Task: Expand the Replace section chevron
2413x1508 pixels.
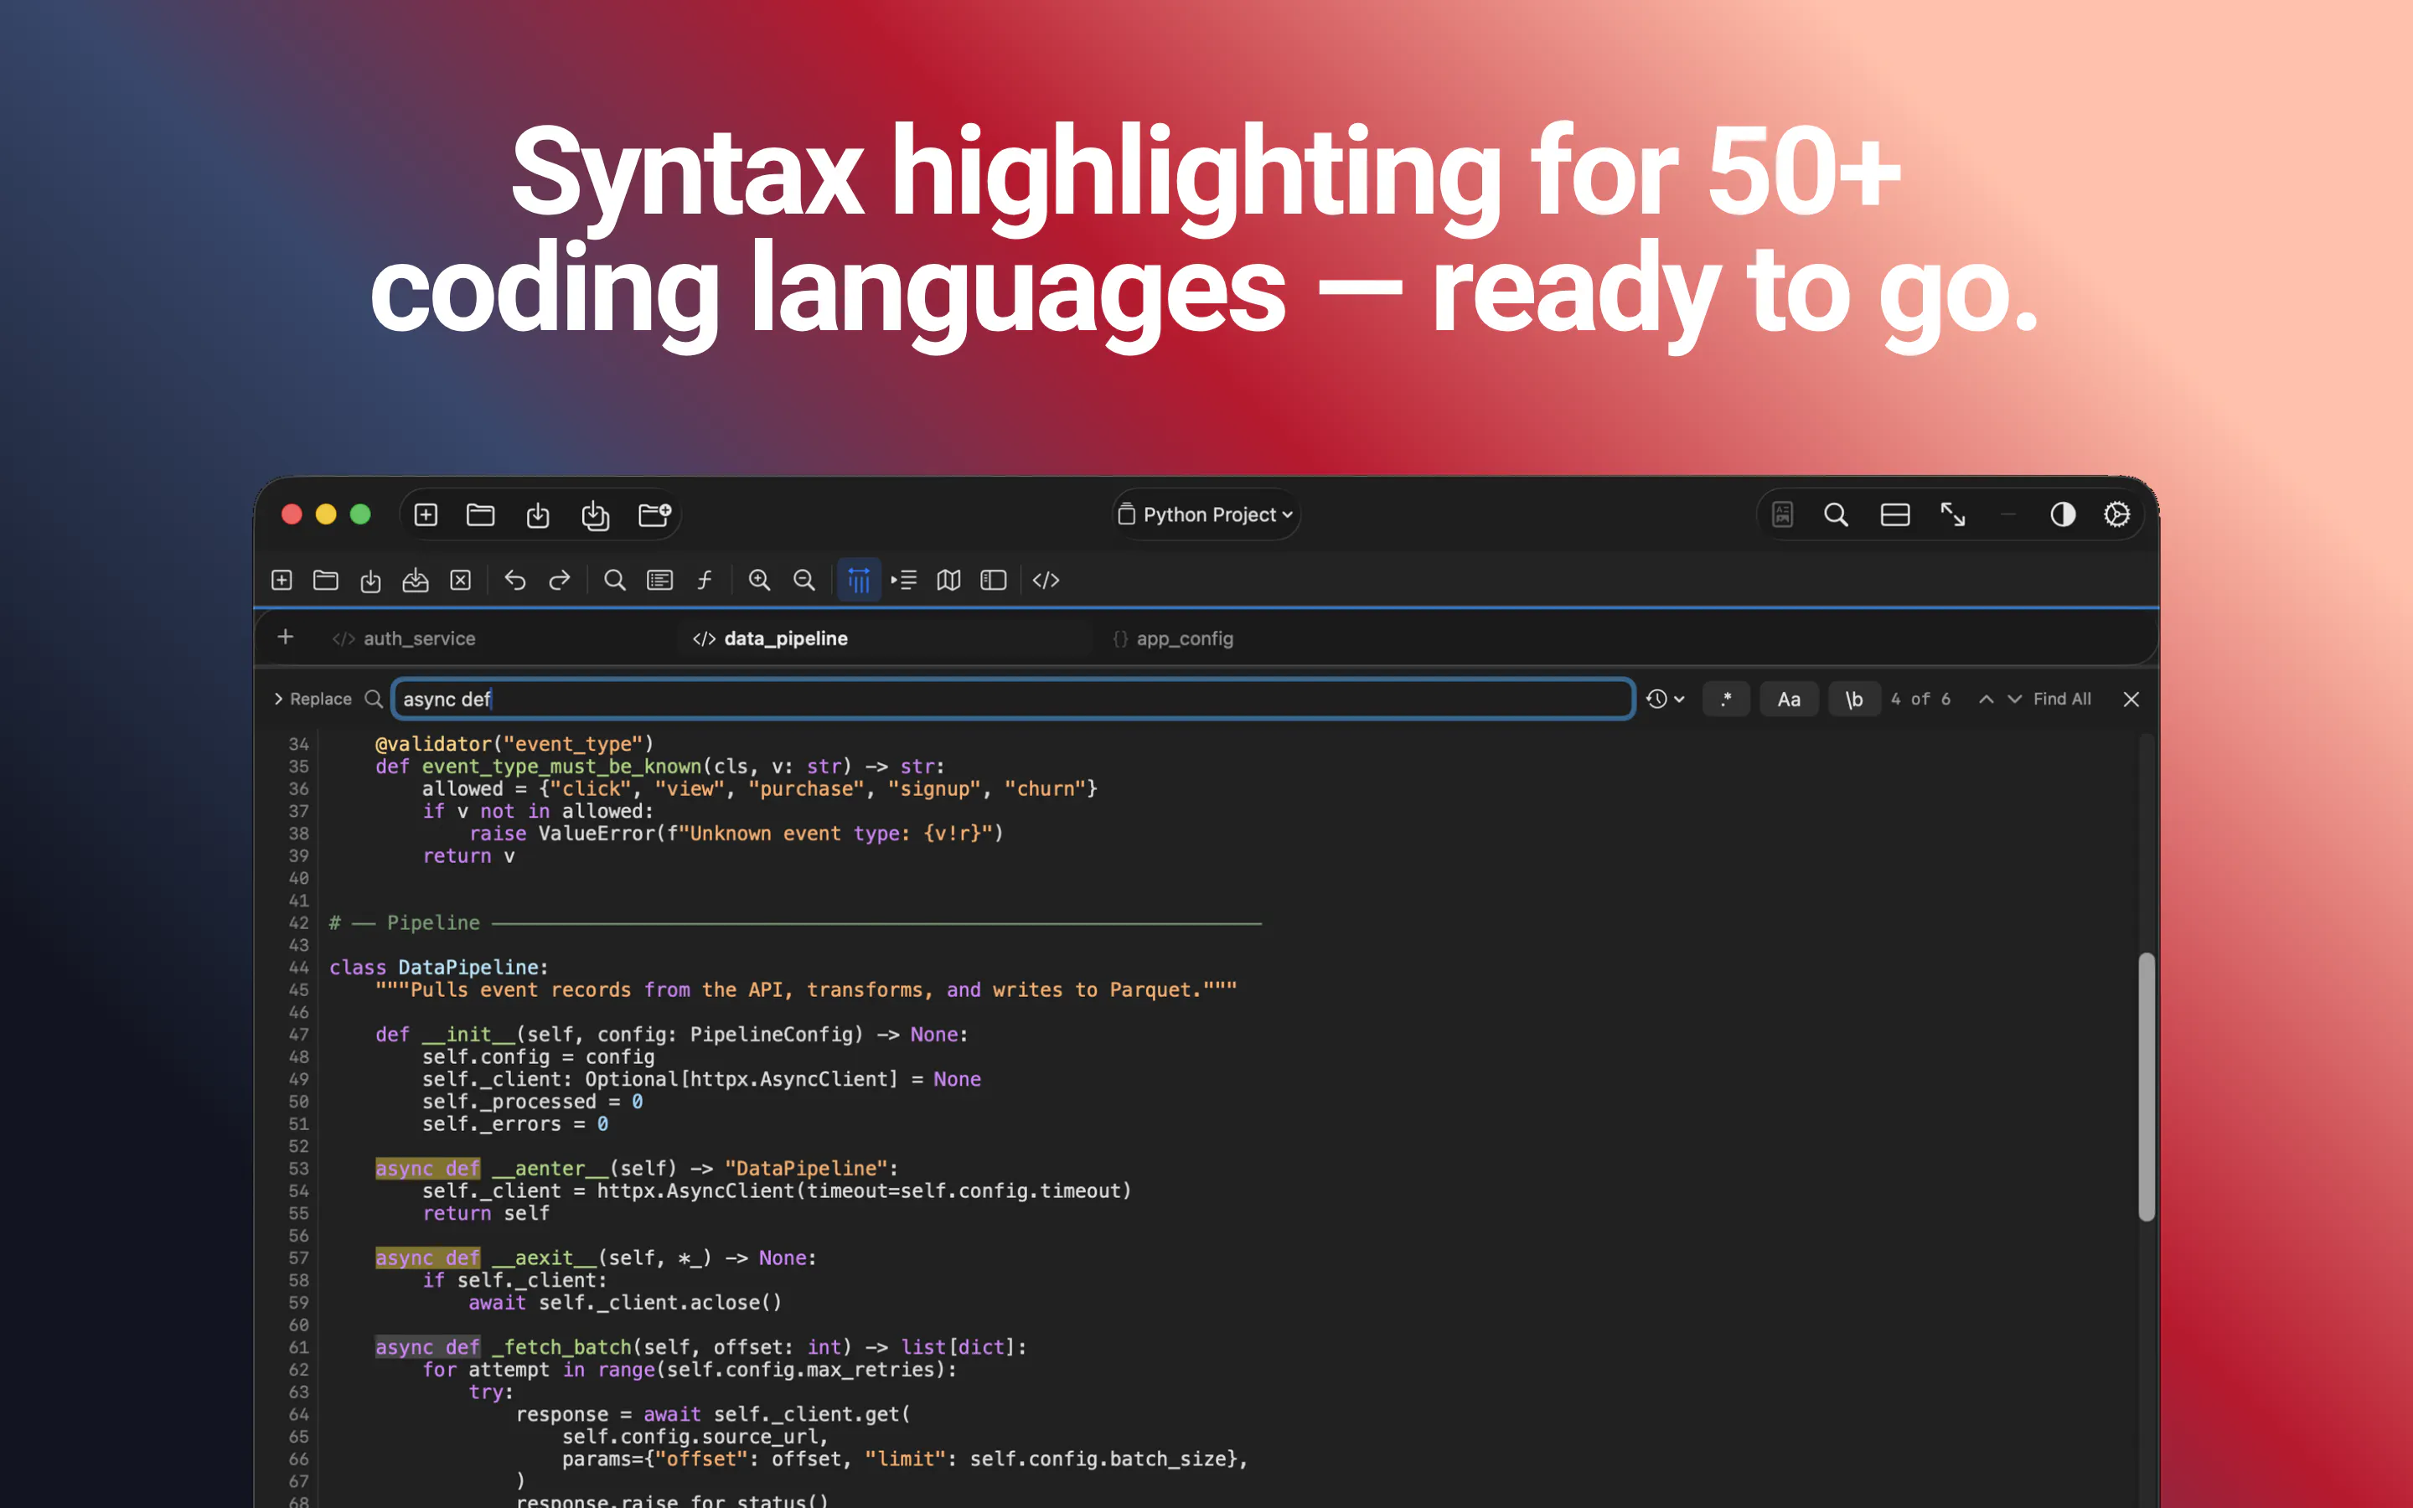Action: point(278,700)
